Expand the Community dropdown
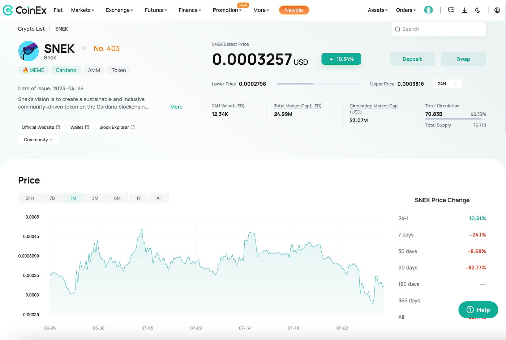506x340 pixels. [x=38, y=140]
